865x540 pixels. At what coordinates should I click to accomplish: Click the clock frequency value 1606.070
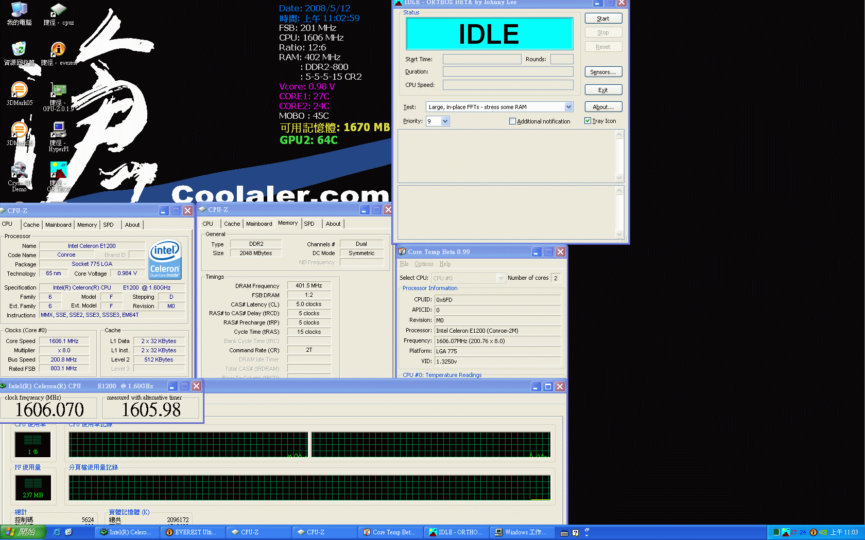[x=49, y=410]
